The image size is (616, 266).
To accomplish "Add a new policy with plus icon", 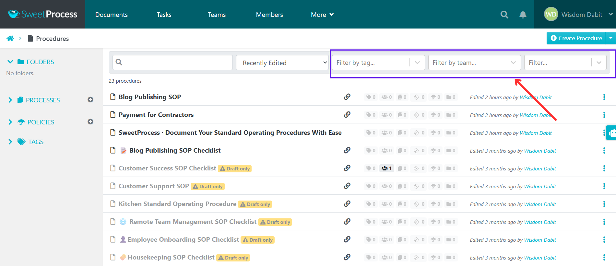I will pyautogui.click(x=90, y=122).
